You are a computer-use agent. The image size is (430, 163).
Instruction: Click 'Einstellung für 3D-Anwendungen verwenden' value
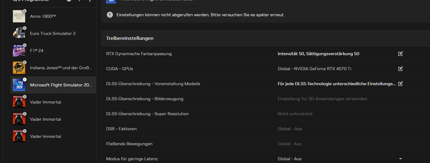pos(322,99)
